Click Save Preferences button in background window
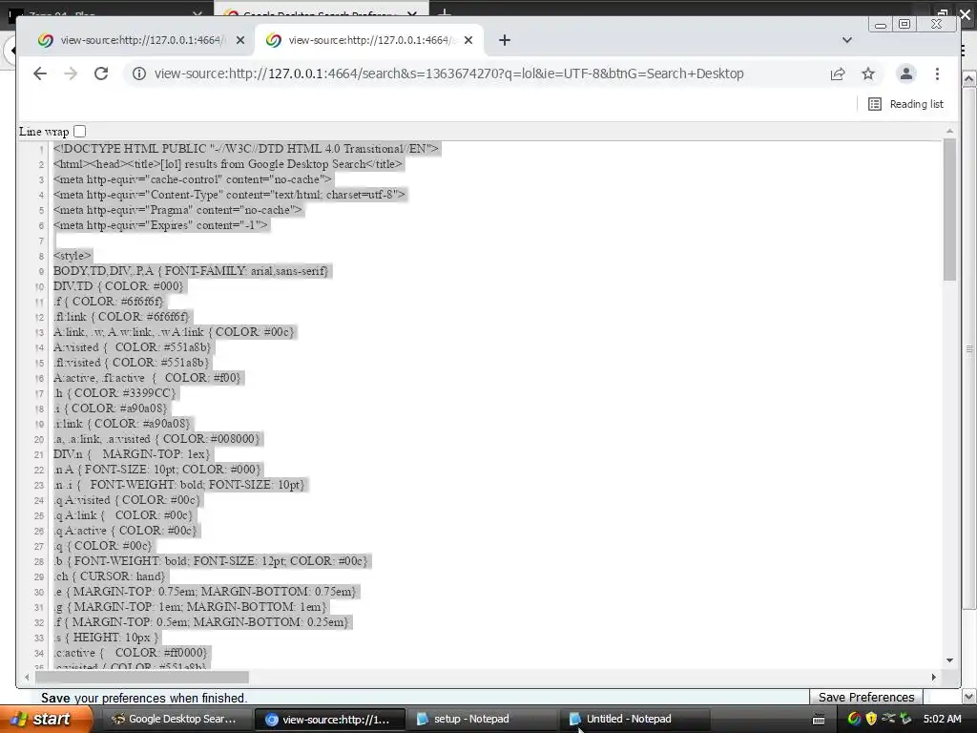 866,697
